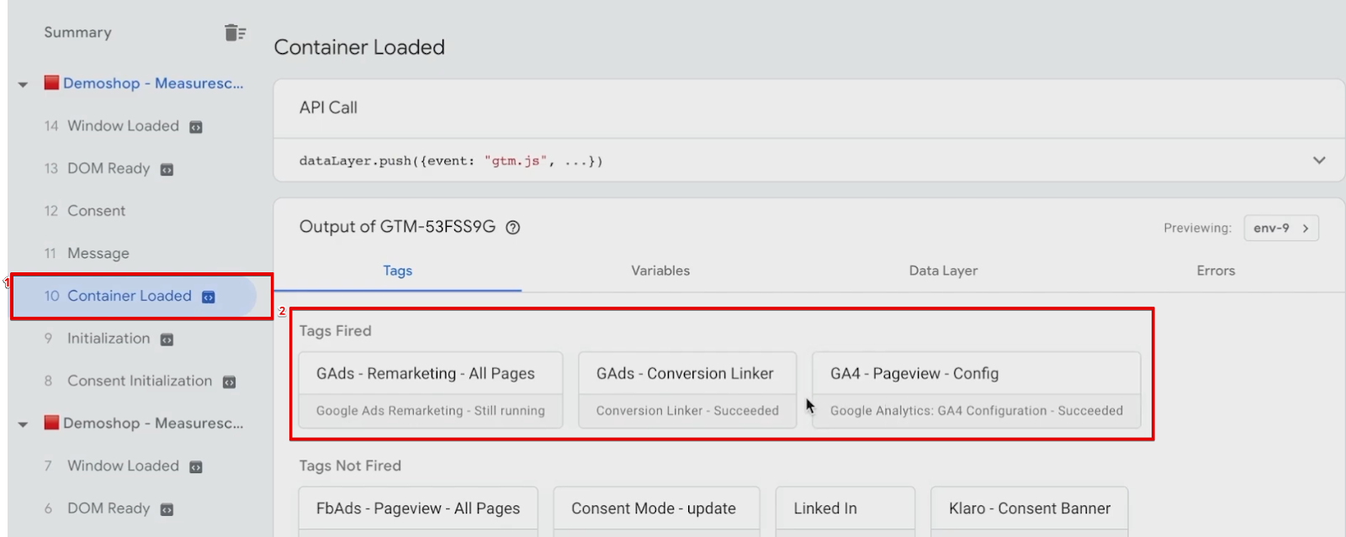
Task: Click the Tags Not Fired section label
Action: [x=350, y=466]
